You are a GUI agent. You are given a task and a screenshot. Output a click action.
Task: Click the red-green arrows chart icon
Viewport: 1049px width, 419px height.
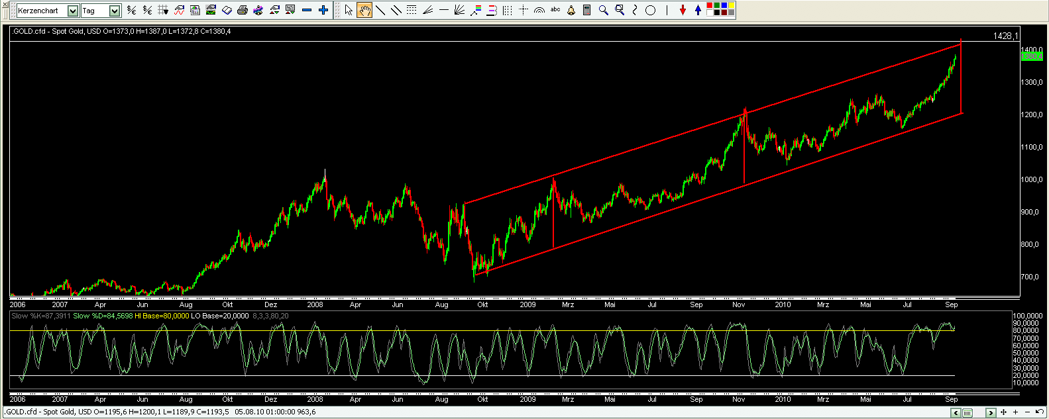[274, 10]
